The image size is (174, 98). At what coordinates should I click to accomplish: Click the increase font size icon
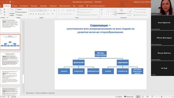[x=48, y=10]
